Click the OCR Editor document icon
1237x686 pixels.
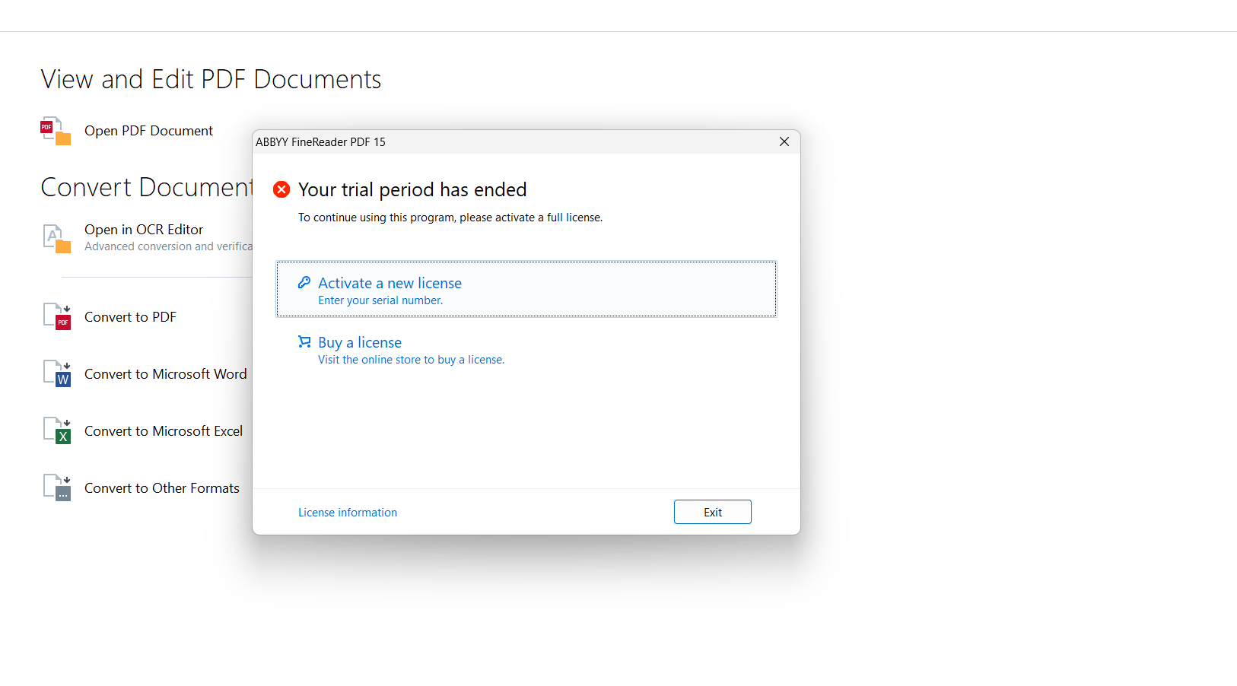[x=57, y=239]
